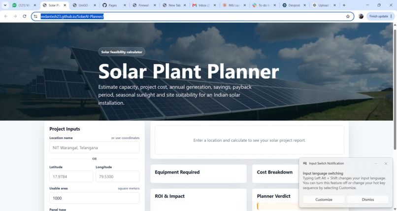The width and height of the screenshot is (397, 211).
Task: Open the tab search dropdown arrow
Action: pyautogui.click(x=5, y=5)
